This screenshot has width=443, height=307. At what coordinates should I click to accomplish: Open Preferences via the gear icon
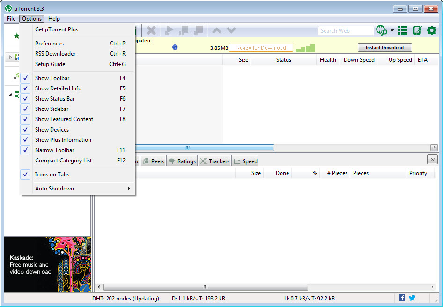pos(431,30)
